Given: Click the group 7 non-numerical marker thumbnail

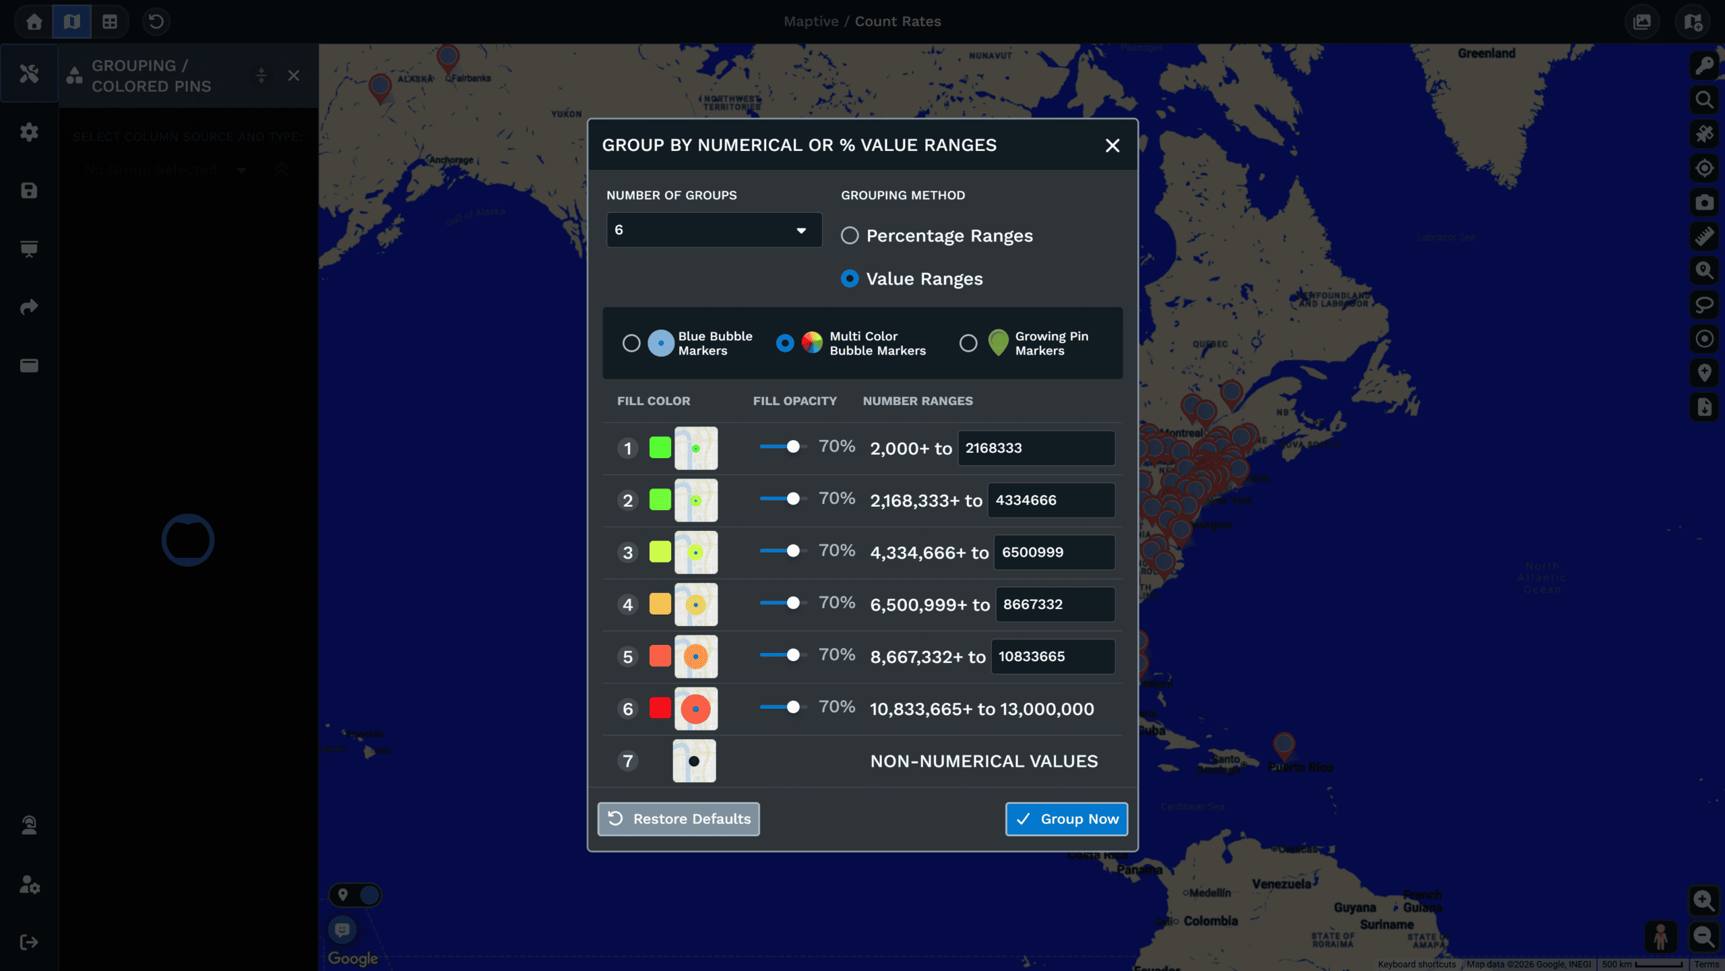Looking at the screenshot, I should 694,761.
